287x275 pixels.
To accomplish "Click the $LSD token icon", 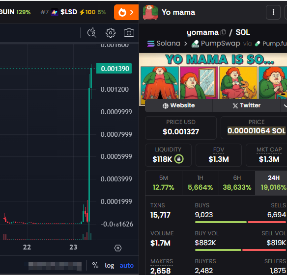I will click(x=55, y=12).
